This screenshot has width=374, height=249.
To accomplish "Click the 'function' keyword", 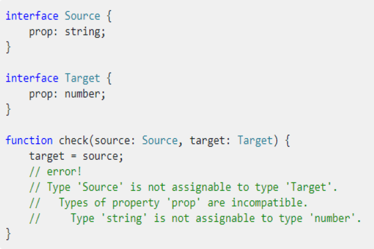I will (29, 140).
